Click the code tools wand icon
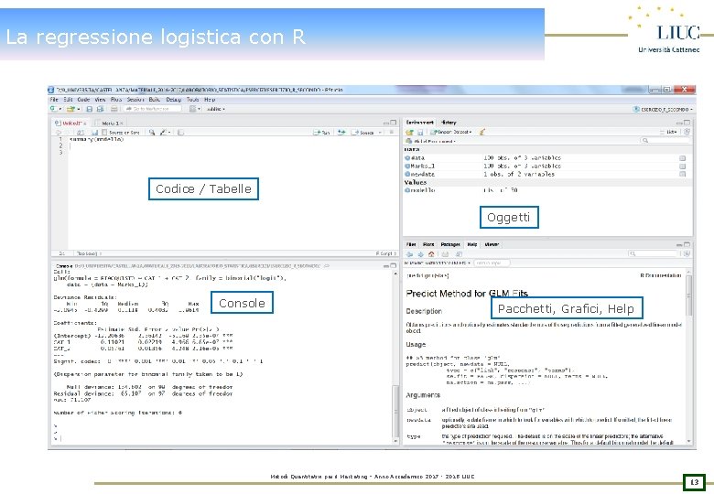The height and width of the screenshot is (494, 714). coord(165,133)
